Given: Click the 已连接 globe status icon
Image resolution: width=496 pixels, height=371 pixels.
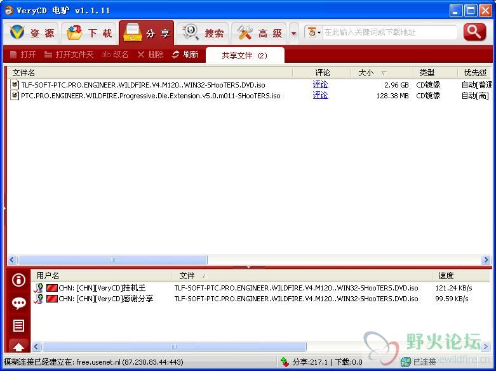Looking at the screenshot, I should (x=406, y=362).
